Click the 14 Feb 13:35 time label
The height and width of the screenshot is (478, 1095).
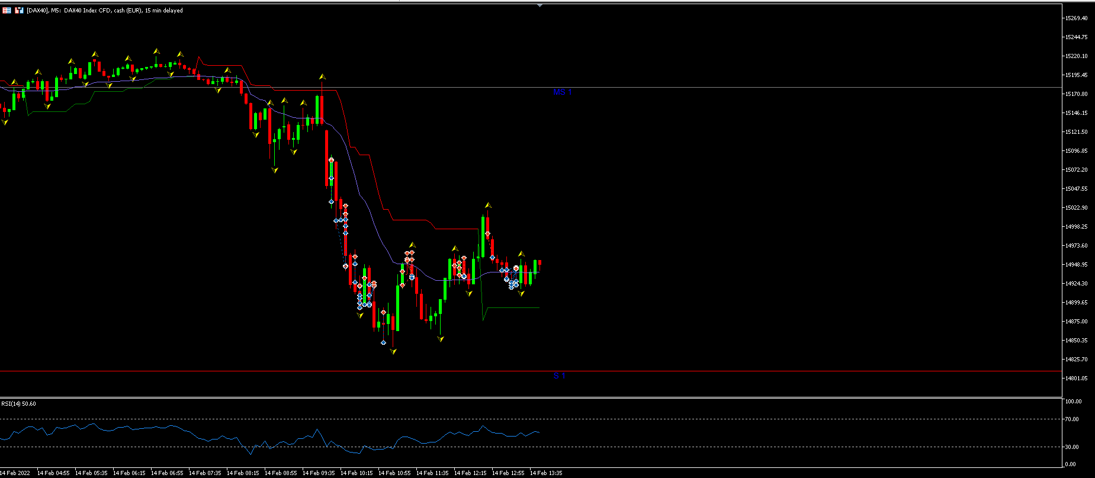point(546,473)
